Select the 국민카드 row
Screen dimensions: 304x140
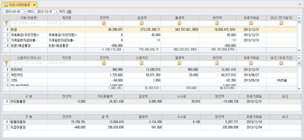[150, 75]
